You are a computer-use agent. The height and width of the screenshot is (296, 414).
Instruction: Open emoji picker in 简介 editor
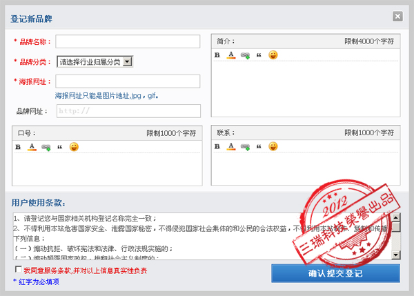(x=273, y=55)
